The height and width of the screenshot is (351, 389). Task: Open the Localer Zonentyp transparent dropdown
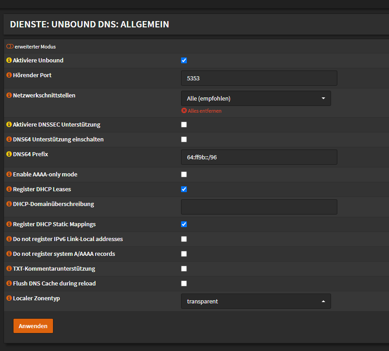256,301
